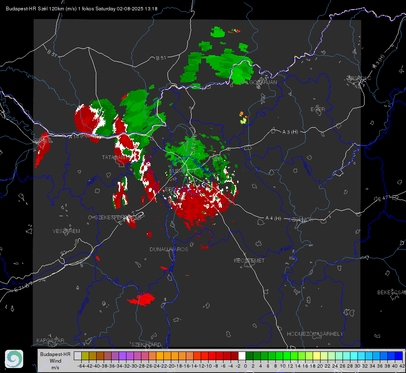Click the KECSKEMET city label
This screenshot has width=406, height=373.
coord(249,260)
